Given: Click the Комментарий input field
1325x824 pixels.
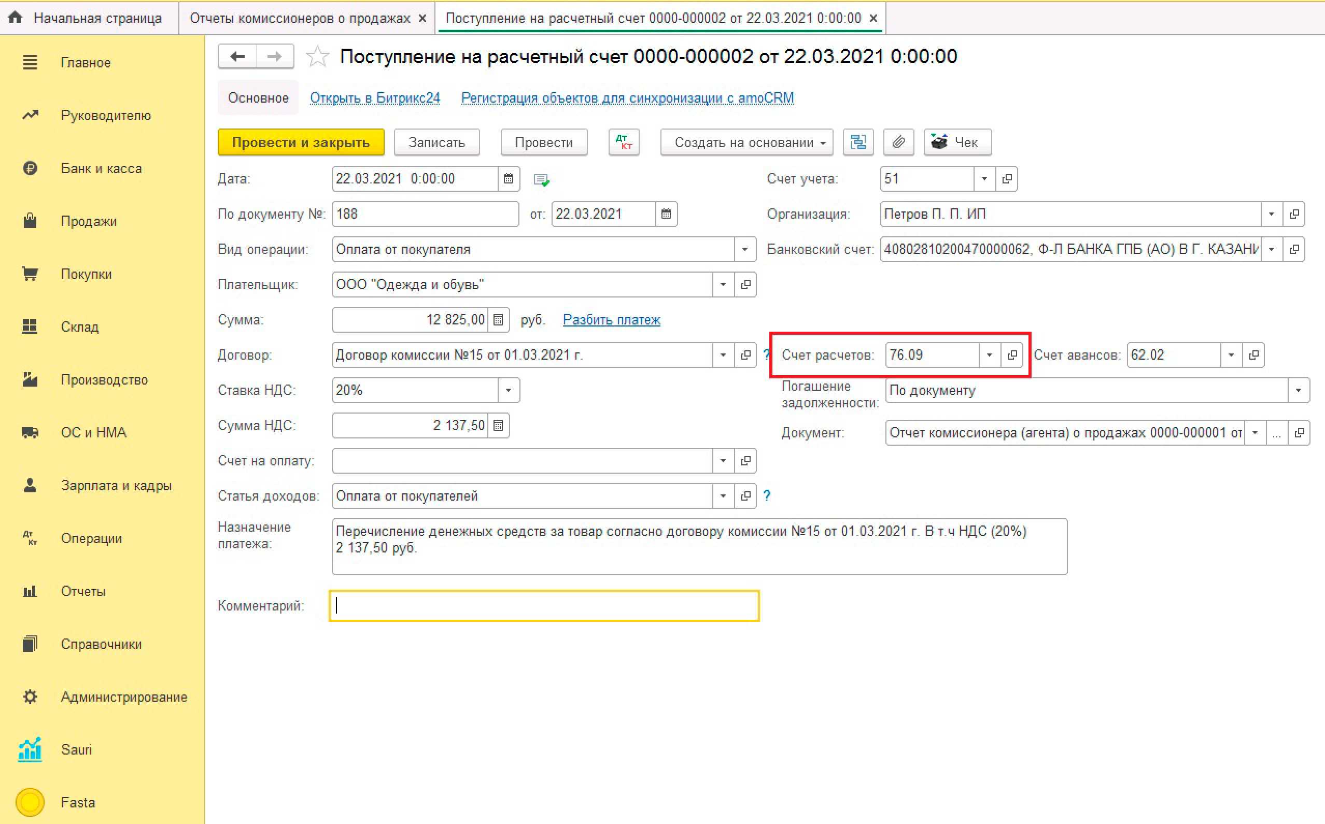Looking at the screenshot, I should (x=544, y=606).
